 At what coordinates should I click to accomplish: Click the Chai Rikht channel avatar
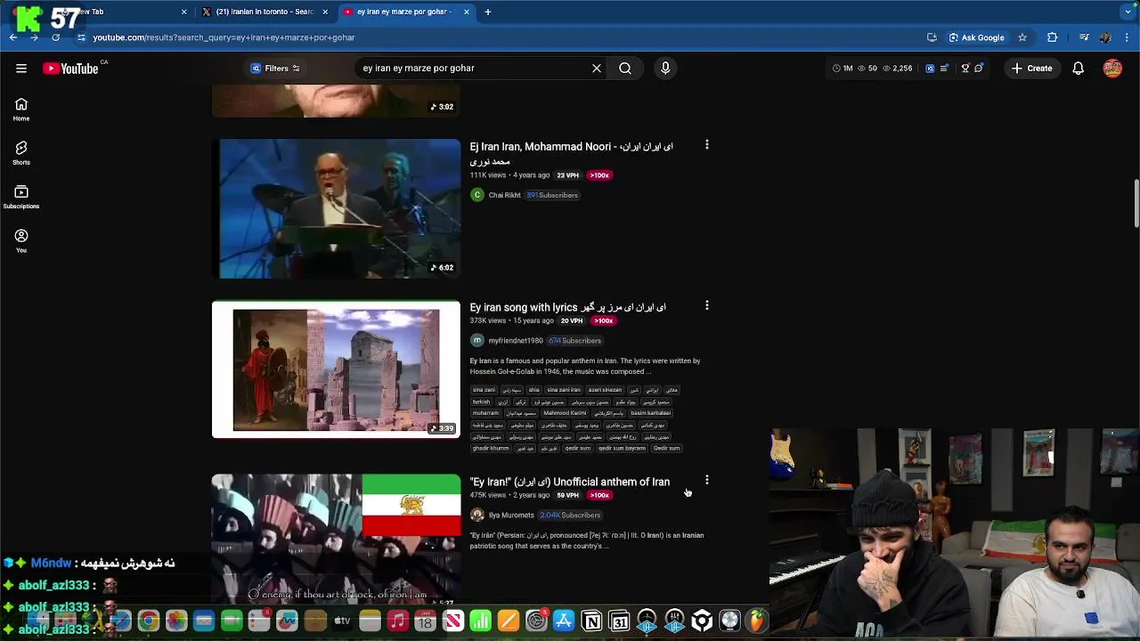(x=477, y=195)
